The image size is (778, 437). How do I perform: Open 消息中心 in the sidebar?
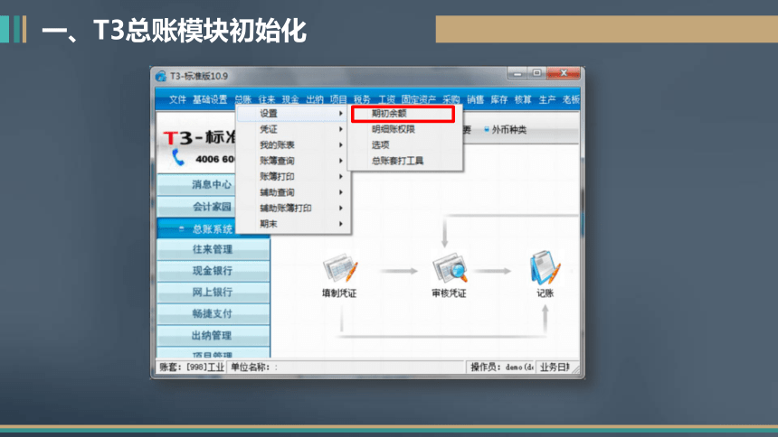196,184
